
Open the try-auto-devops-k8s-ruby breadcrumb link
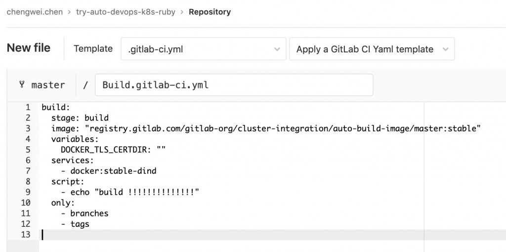126,12
